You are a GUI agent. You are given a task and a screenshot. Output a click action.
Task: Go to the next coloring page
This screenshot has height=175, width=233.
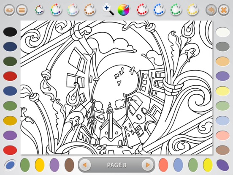pos(148,165)
